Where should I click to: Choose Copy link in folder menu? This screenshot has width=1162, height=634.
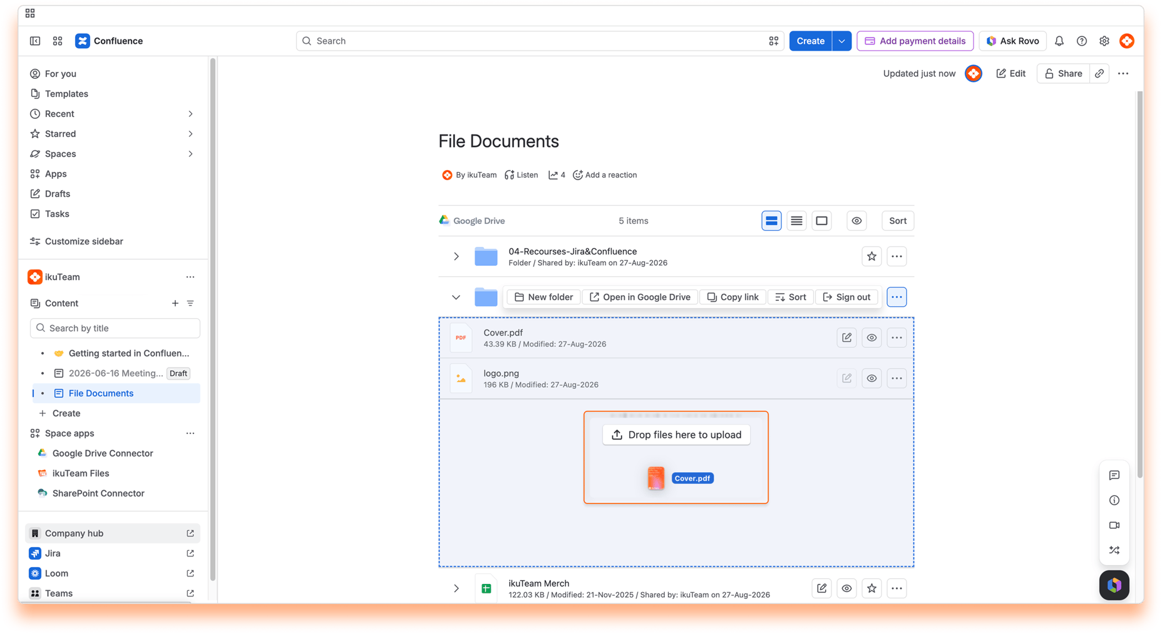coord(733,297)
